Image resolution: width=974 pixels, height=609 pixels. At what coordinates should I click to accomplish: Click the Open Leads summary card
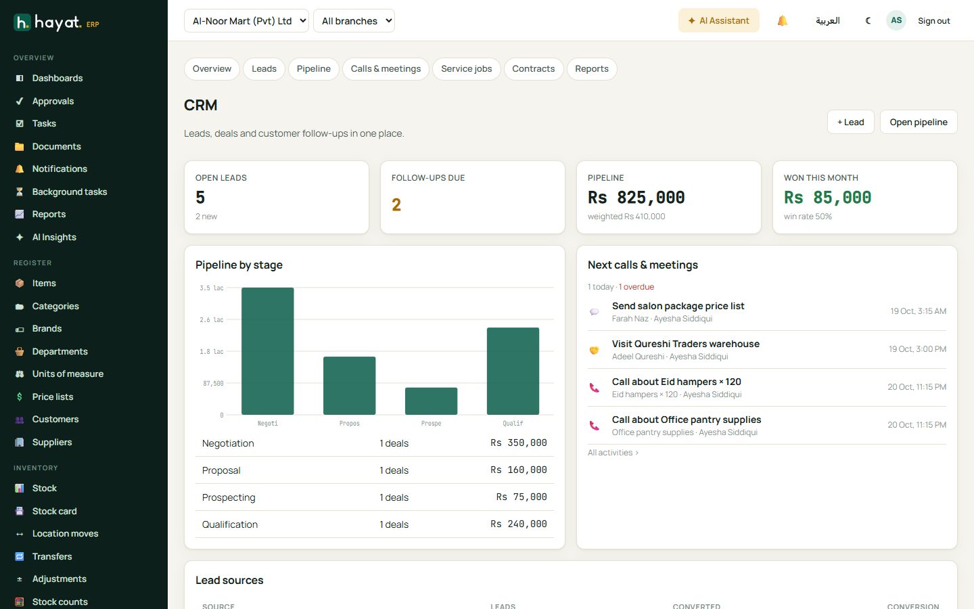pyautogui.click(x=277, y=198)
